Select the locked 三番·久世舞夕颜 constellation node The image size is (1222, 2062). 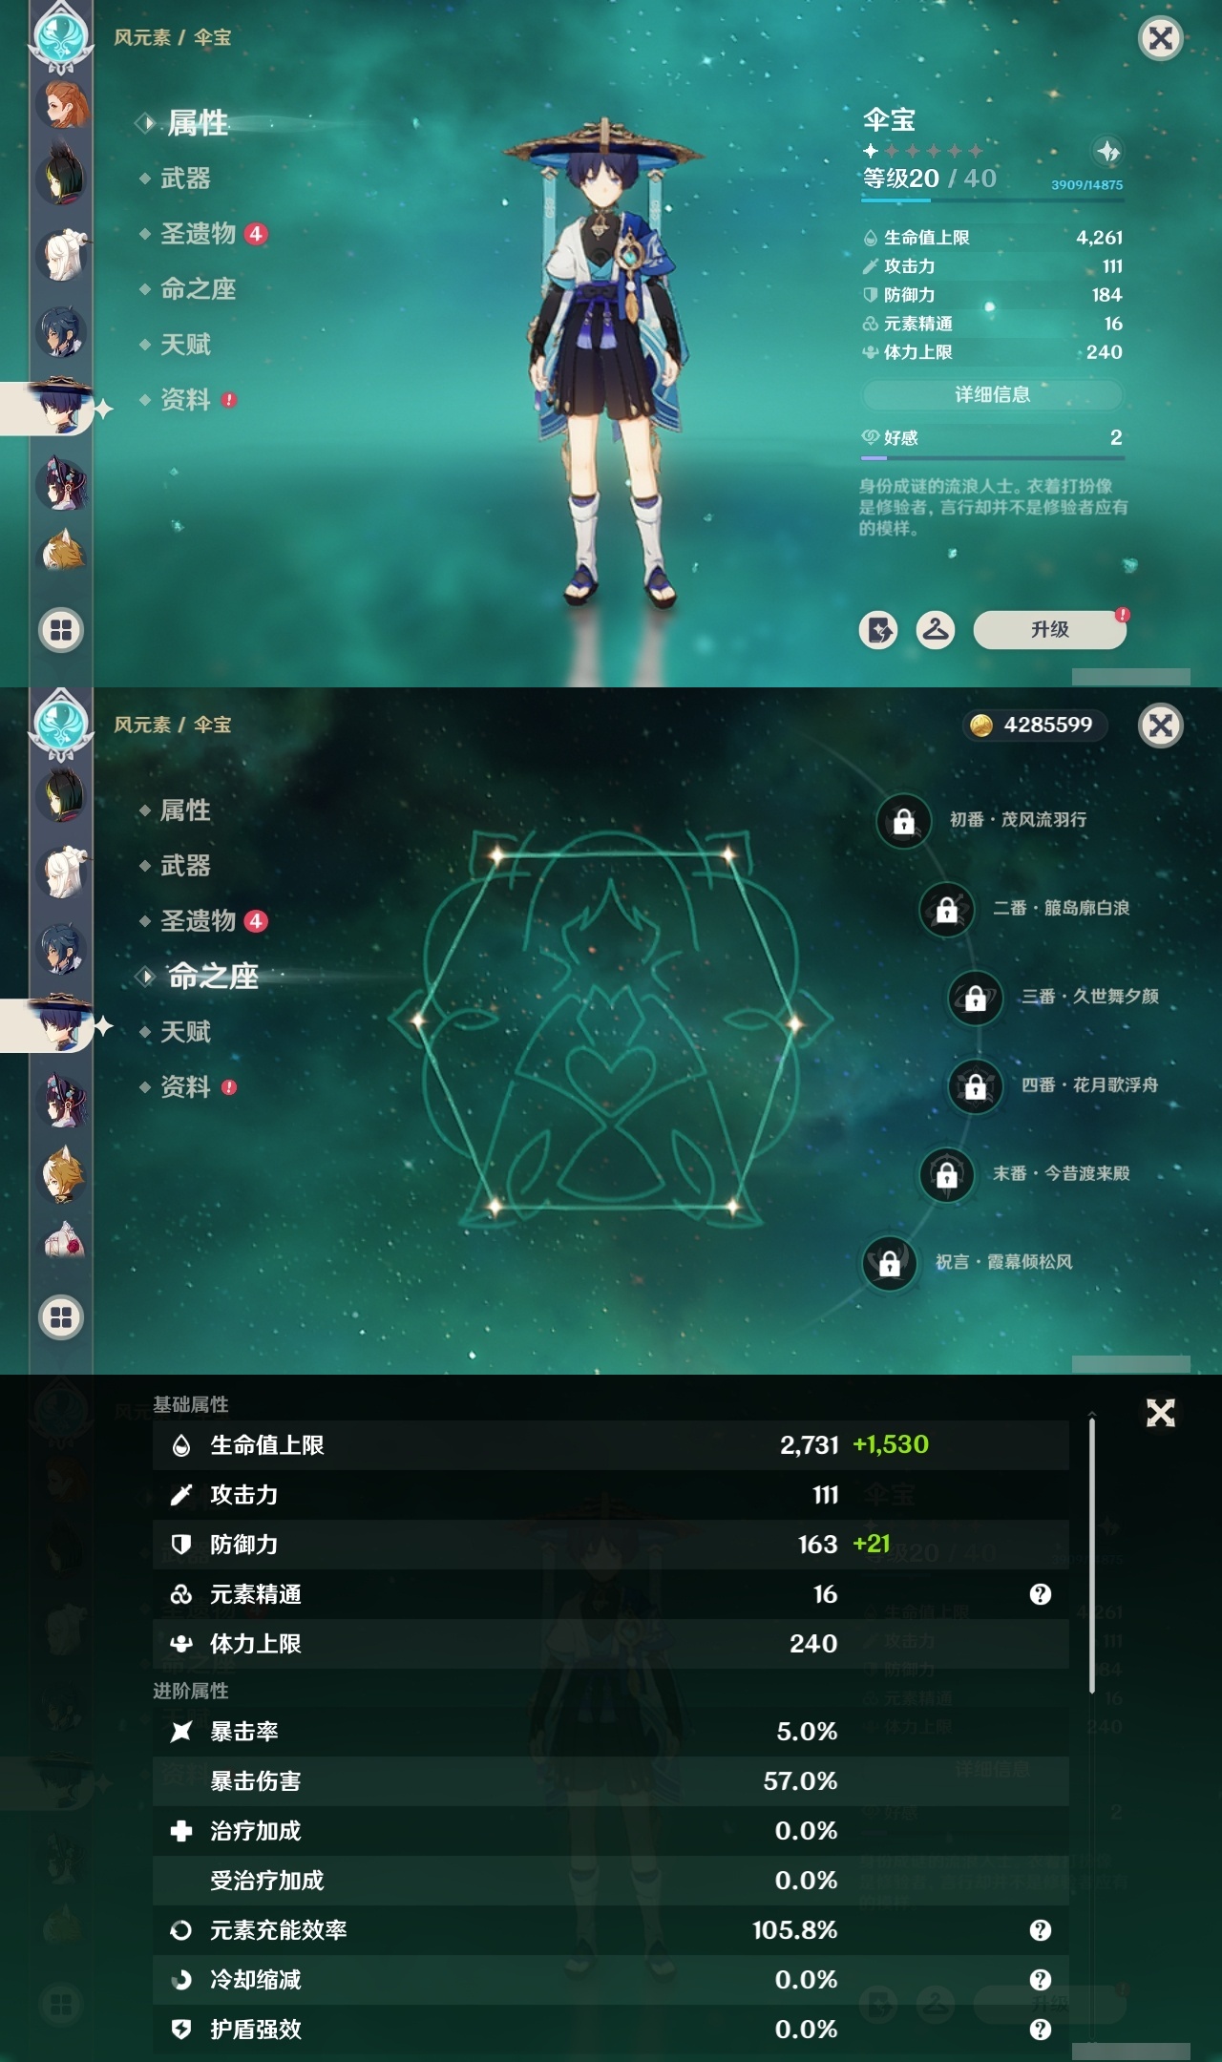click(x=975, y=998)
